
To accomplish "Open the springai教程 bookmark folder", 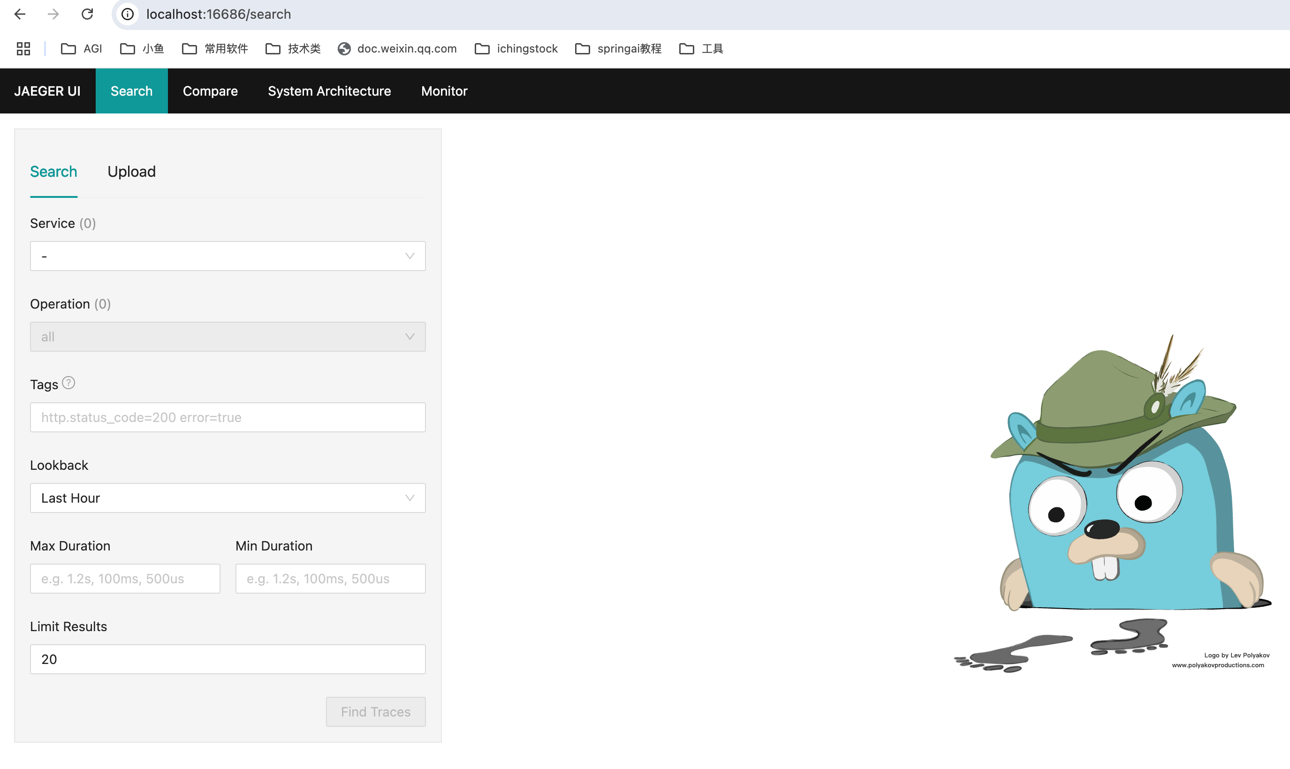I will point(618,49).
